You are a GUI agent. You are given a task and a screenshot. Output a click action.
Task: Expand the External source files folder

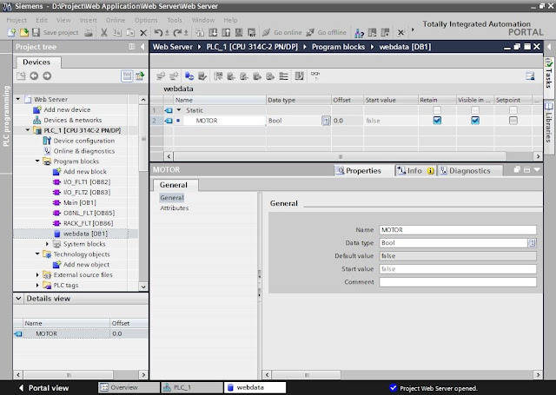pos(37,275)
